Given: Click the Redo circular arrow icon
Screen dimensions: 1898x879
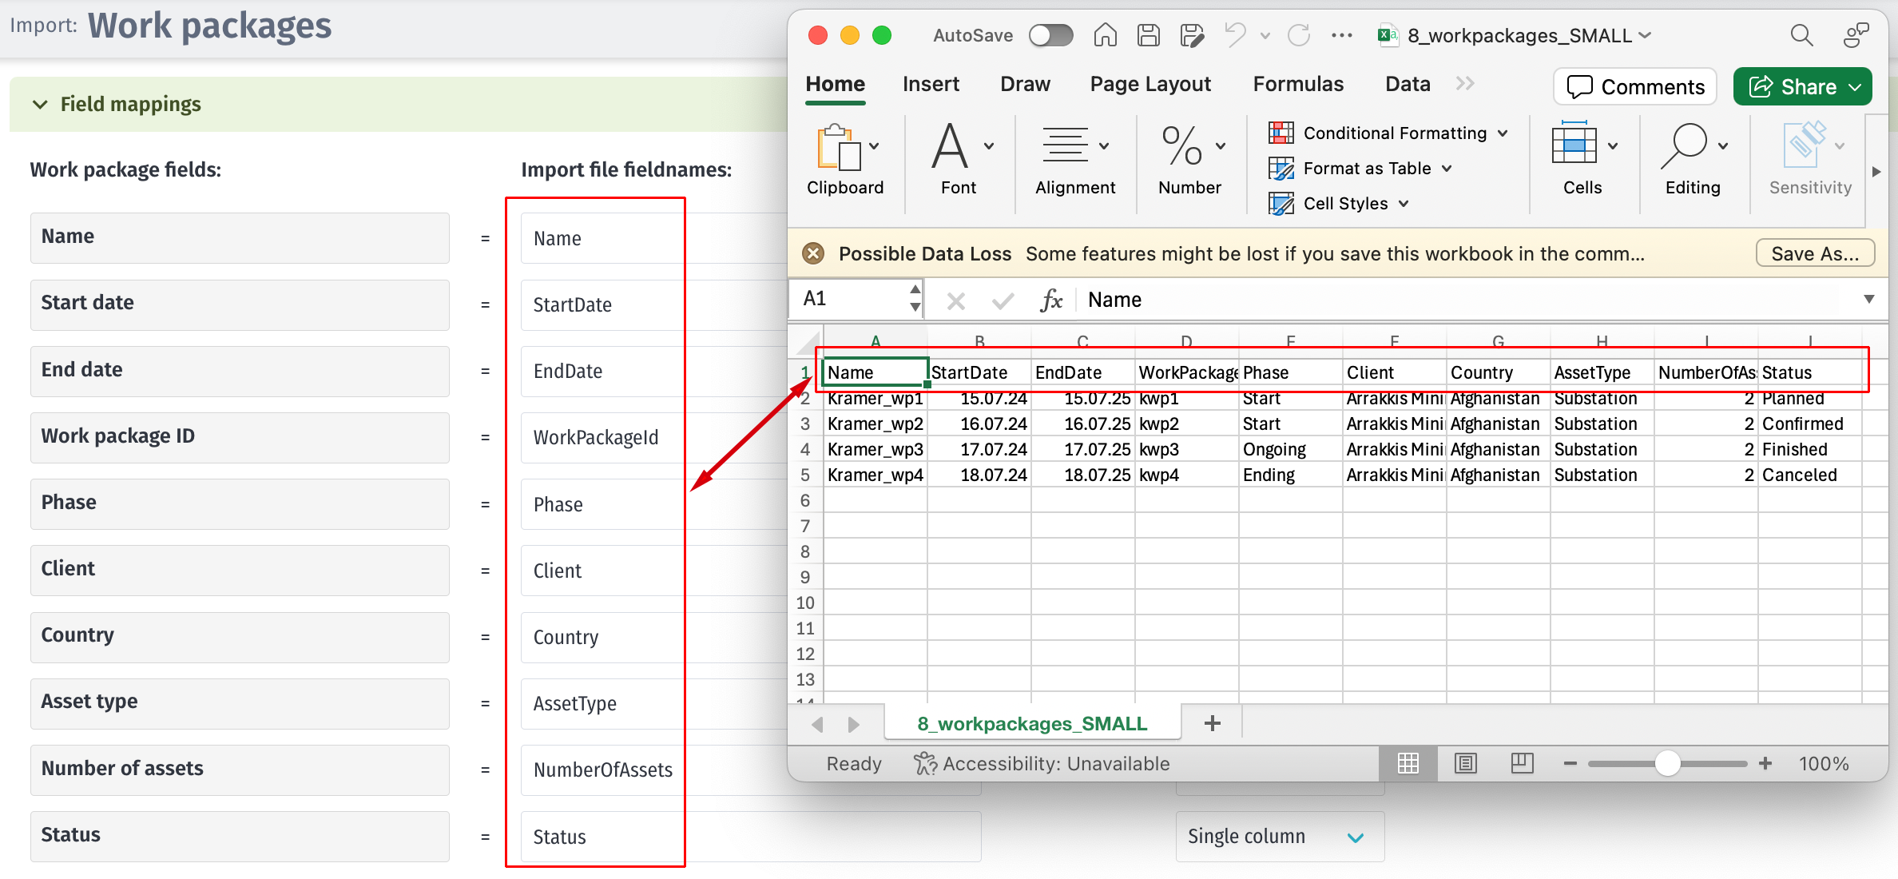Looking at the screenshot, I should 1299,35.
